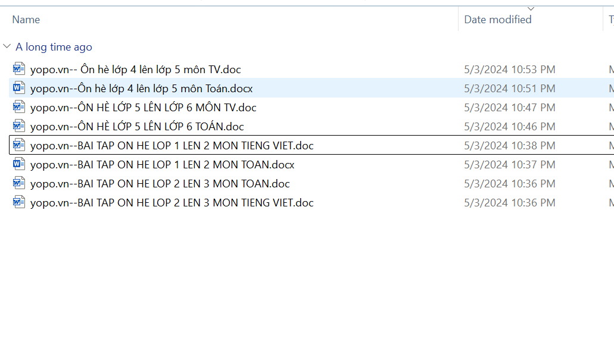Select file name "BAI TAP ON HE LOP 1 LEN 2 MON TOAN.docx"

pos(162,165)
